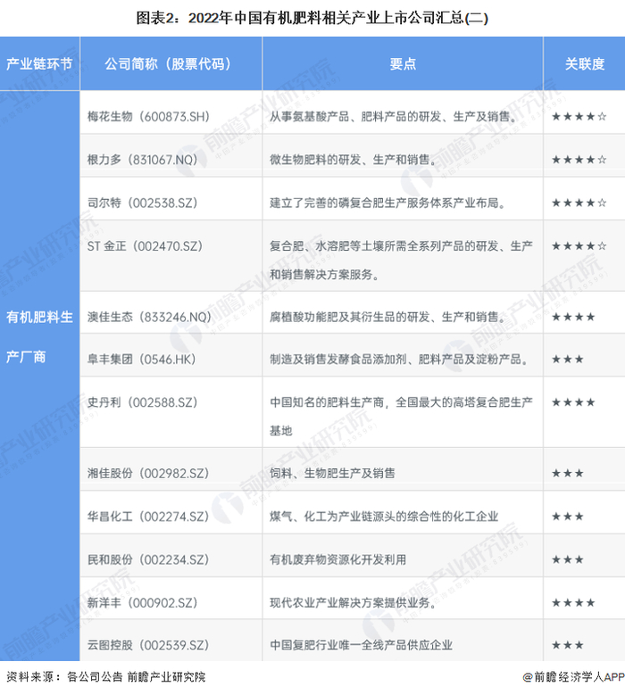The width and height of the screenshot is (625, 695).
Task: Click the 产业链环节 column header
Action: [x=39, y=64]
